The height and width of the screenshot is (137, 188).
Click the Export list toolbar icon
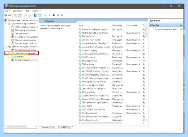tap(30, 16)
